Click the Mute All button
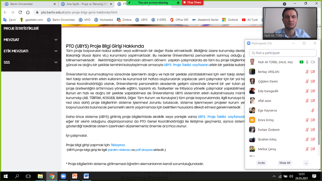The image size is (322, 181). (285, 163)
